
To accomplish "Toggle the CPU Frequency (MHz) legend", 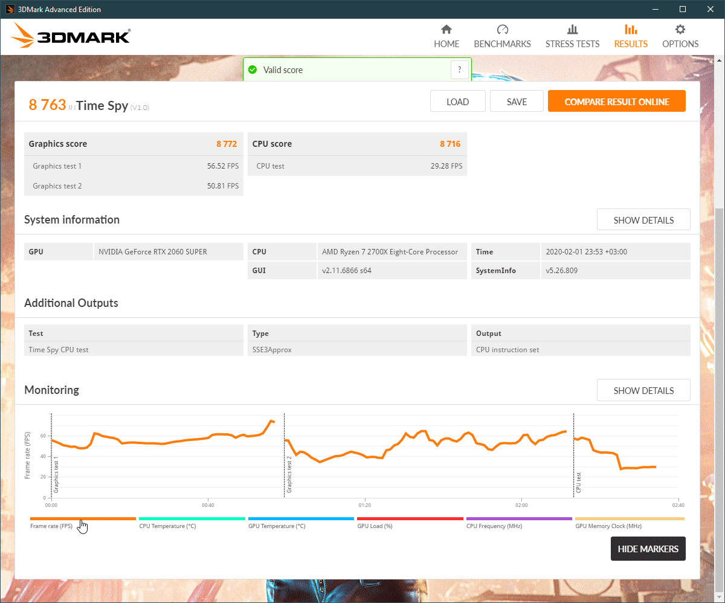I will coord(519,523).
